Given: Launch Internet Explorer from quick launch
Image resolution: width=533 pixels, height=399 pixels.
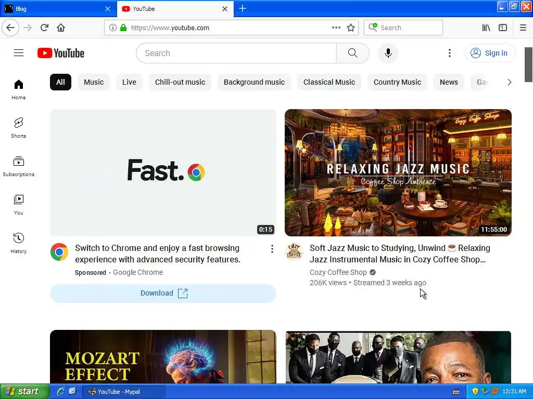Looking at the screenshot, I should (x=61, y=392).
